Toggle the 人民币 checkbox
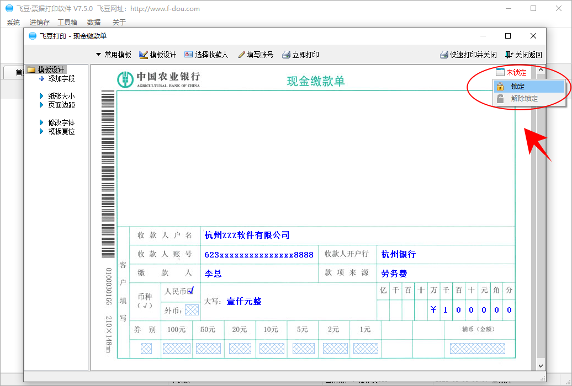 (x=190, y=291)
